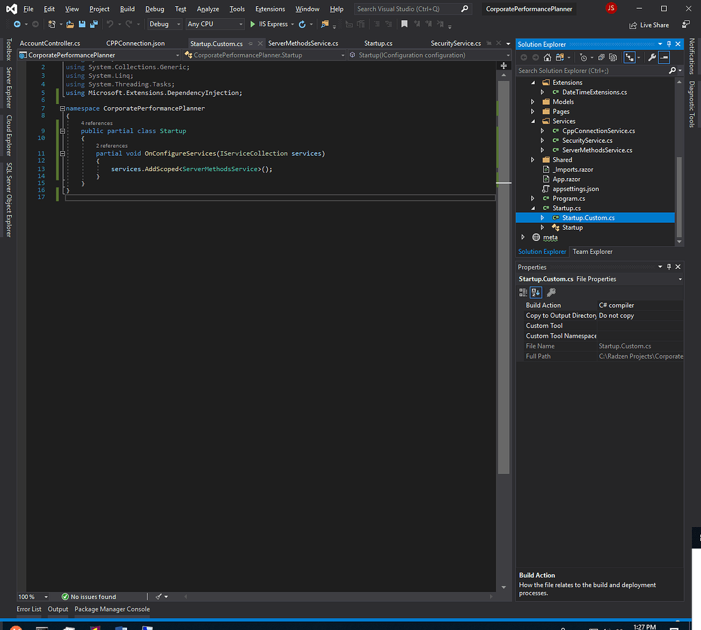Open the Package Manager Console tab
Viewport: 701px width, 630px height.
click(x=112, y=609)
